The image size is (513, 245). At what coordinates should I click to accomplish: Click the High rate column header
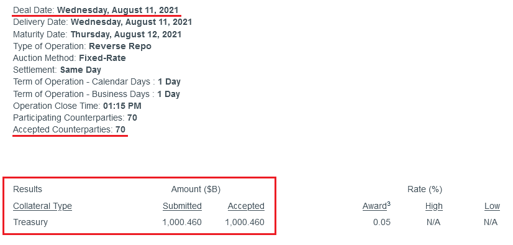tap(434, 206)
